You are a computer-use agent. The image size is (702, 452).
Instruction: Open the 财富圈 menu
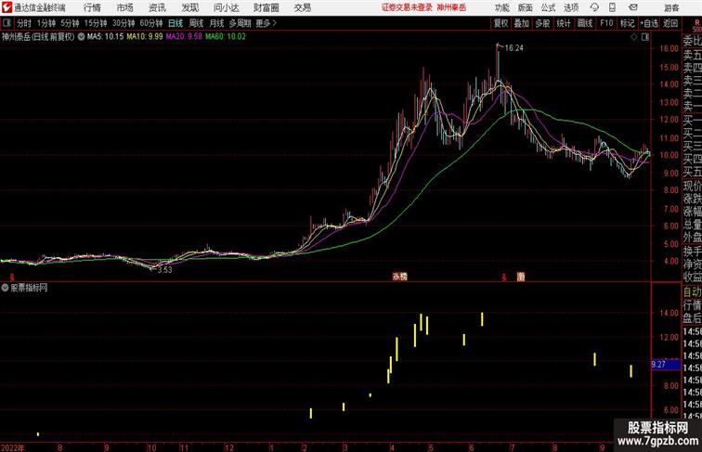[266, 7]
